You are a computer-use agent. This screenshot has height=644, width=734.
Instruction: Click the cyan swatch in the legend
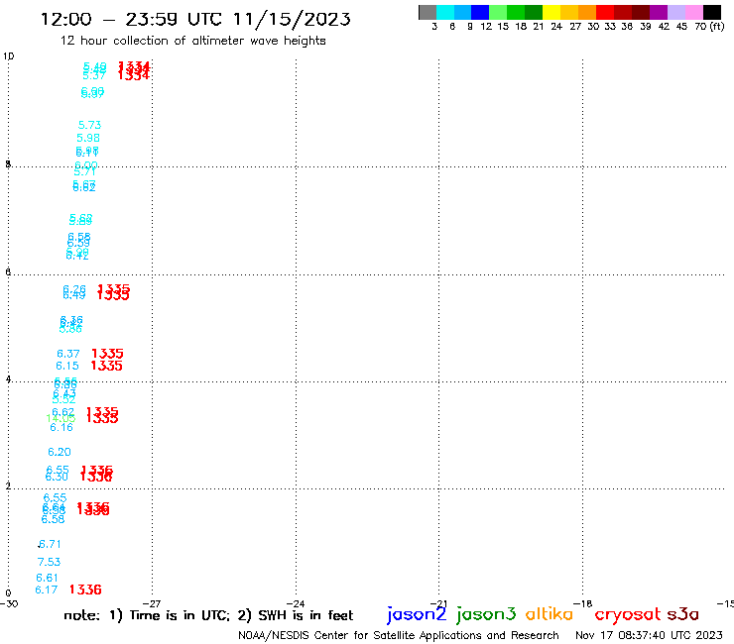coord(444,12)
